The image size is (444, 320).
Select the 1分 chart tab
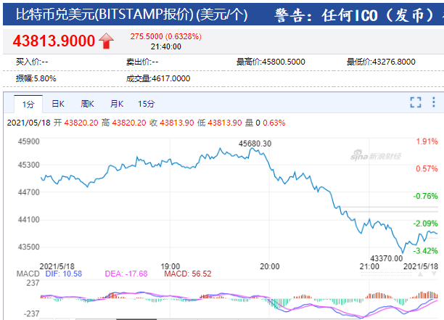[28, 104]
